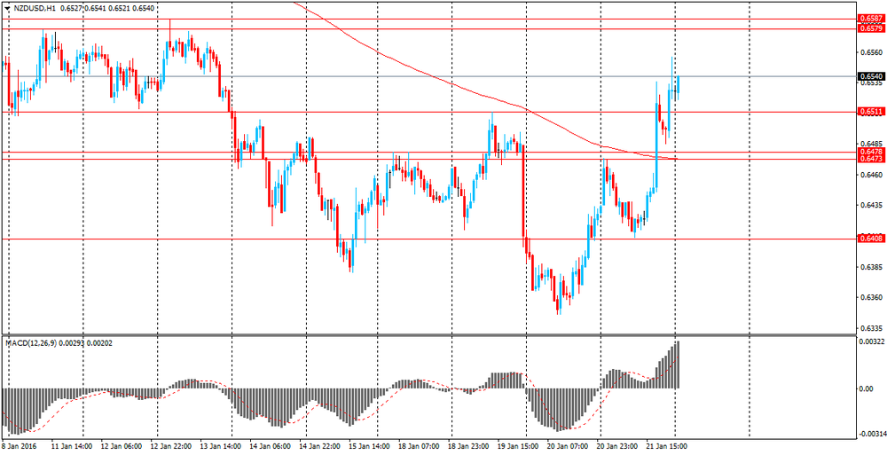Screen dimensions: 887x455
Task: Select the 0.6511 horizontal line label
Action: tap(870, 112)
